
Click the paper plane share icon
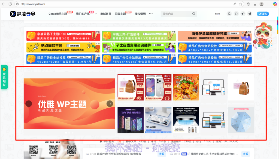pos(250,14)
